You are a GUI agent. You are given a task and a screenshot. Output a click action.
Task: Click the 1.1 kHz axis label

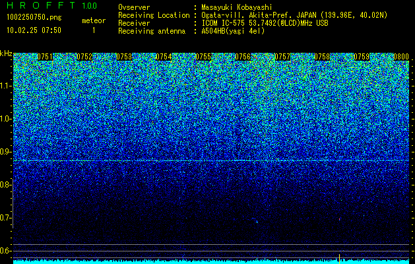(x=5, y=86)
